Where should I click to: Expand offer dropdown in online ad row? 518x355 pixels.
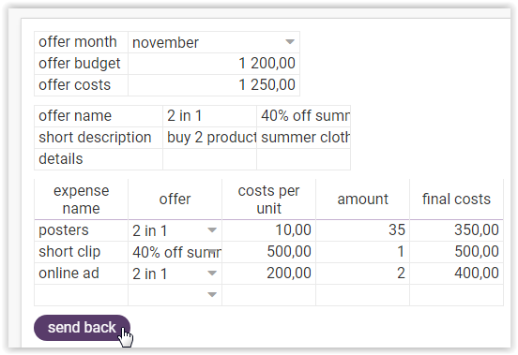pyautogui.click(x=212, y=273)
